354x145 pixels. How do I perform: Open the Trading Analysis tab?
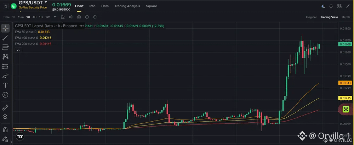click(127, 6)
